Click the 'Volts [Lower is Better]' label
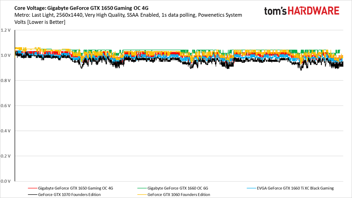The image size is (352, 198). (40, 22)
